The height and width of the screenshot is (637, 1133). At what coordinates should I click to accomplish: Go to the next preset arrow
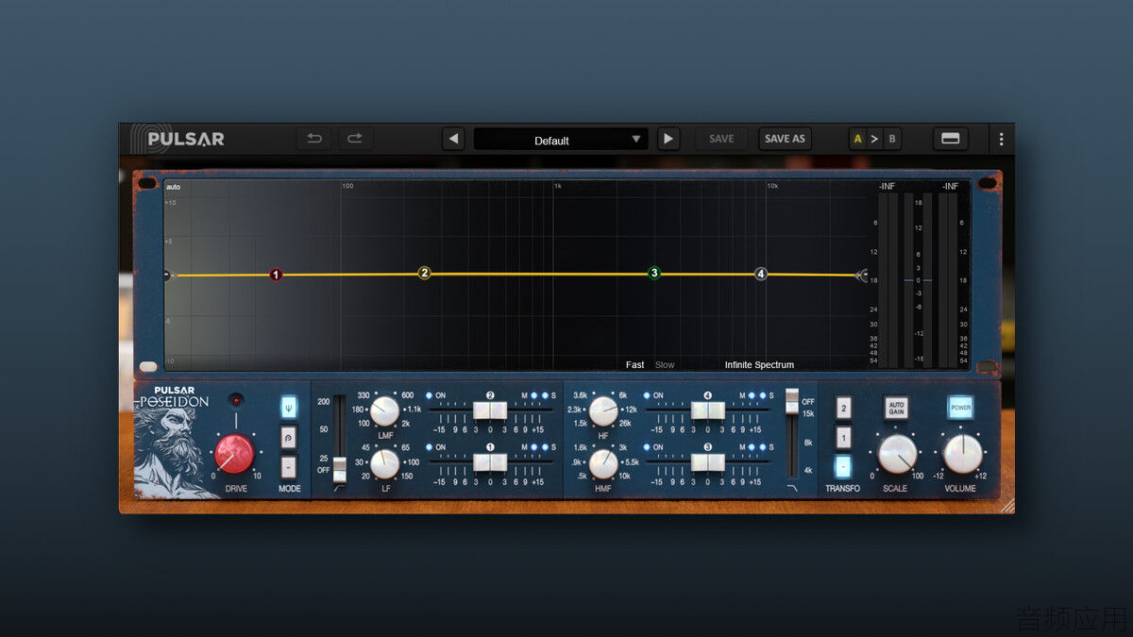coord(668,139)
